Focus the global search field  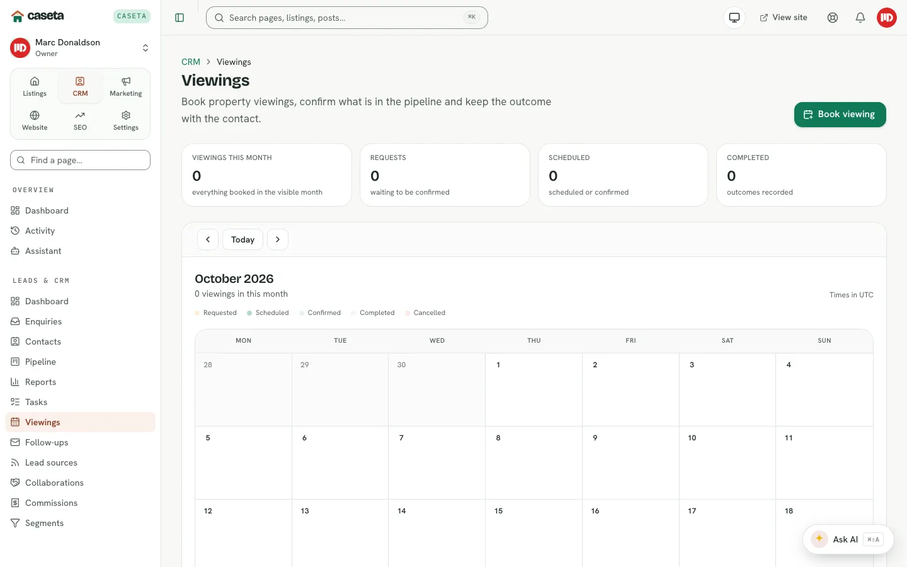tap(347, 18)
